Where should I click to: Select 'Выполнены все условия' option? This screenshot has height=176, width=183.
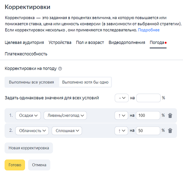click(x=31, y=82)
